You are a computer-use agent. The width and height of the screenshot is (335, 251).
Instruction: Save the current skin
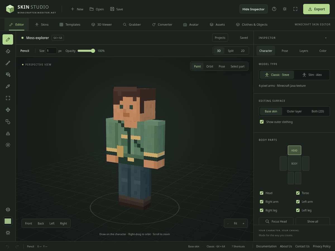coord(116,9)
